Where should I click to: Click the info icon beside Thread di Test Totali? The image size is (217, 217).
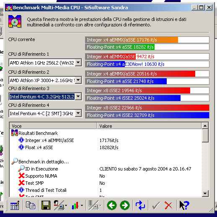pyautogui.click(x=21, y=190)
